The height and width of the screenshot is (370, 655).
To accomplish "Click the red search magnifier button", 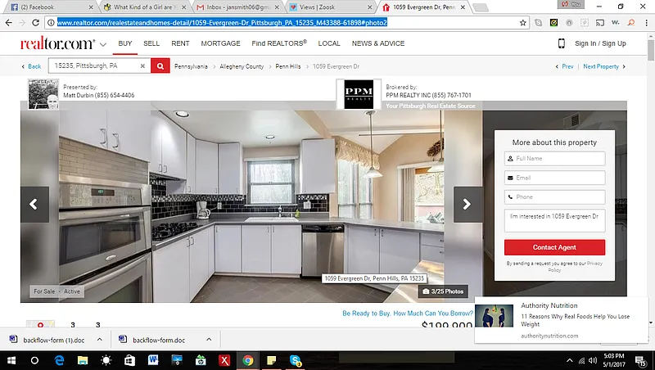I will point(160,66).
